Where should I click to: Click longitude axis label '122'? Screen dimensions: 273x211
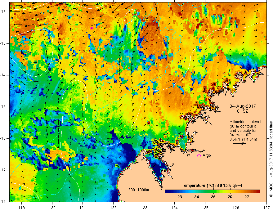click(113, 208)
